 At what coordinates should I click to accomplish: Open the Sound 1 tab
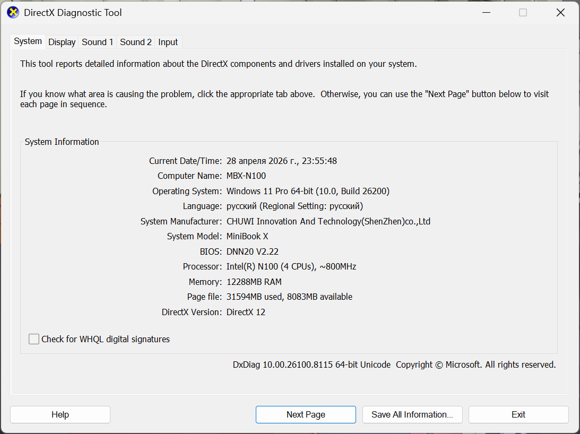97,42
